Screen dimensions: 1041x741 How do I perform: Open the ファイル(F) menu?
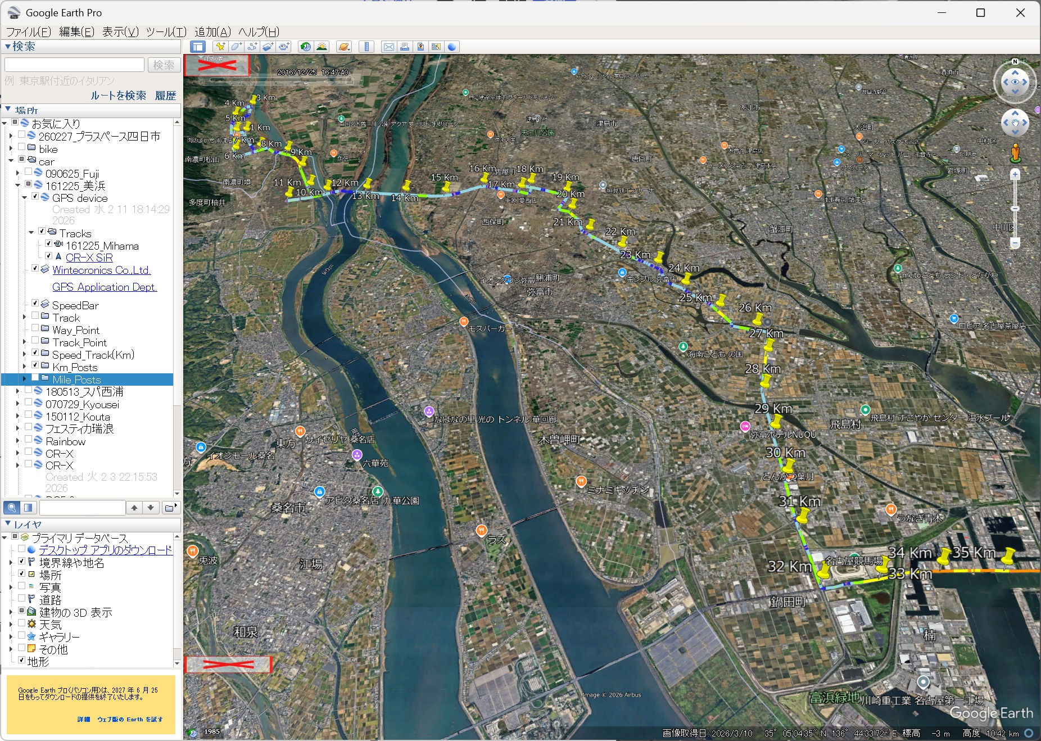pyautogui.click(x=28, y=32)
